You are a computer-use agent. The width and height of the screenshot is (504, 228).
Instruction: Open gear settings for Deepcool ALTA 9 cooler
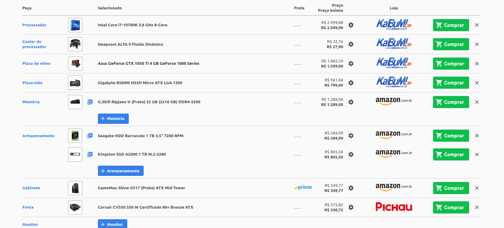point(351,44)
